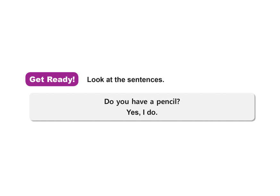Click the final word do. in the answer
Image resolution: width=280 pixels, height=196 pixels.
152,112
